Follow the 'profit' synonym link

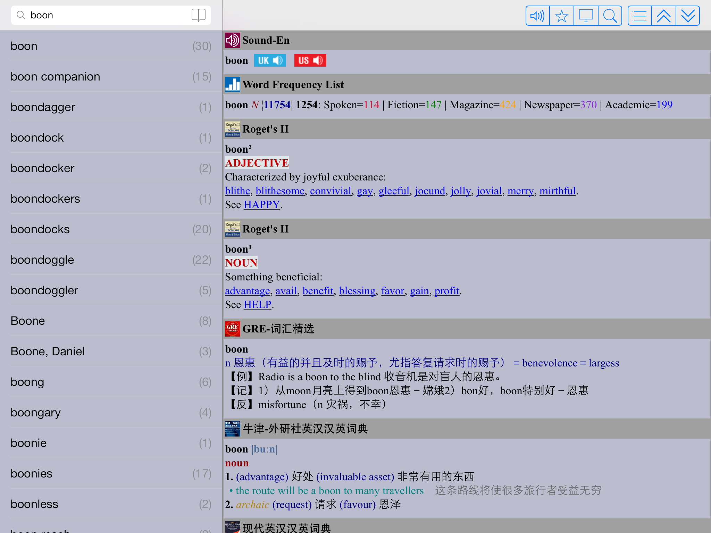pyautogui.click(x=447, y=291)
